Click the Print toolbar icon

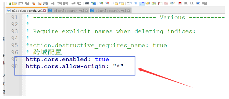point(45,3)
